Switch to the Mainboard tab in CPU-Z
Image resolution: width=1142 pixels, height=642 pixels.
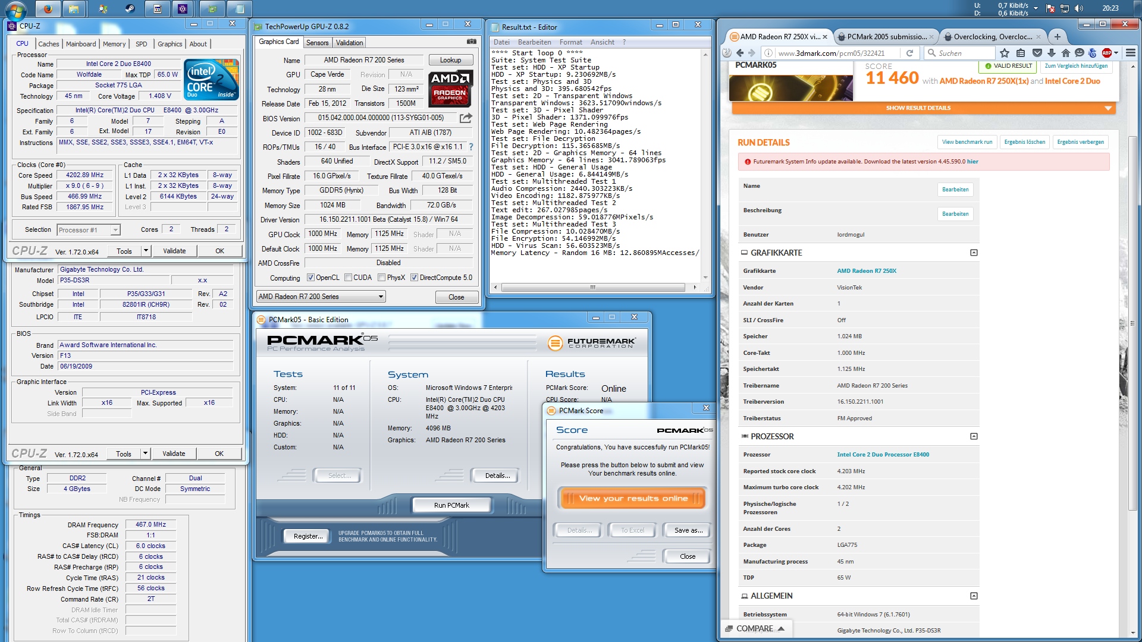[x=81, y=44]
